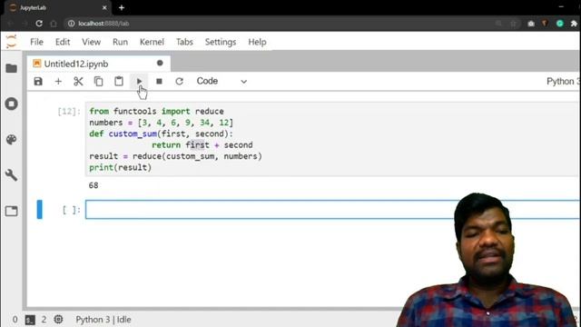The height and width of the screenshot is (327, 581).
Task: Click the Python 3 kernel name in toolbar
Action: tap(563, 81)
